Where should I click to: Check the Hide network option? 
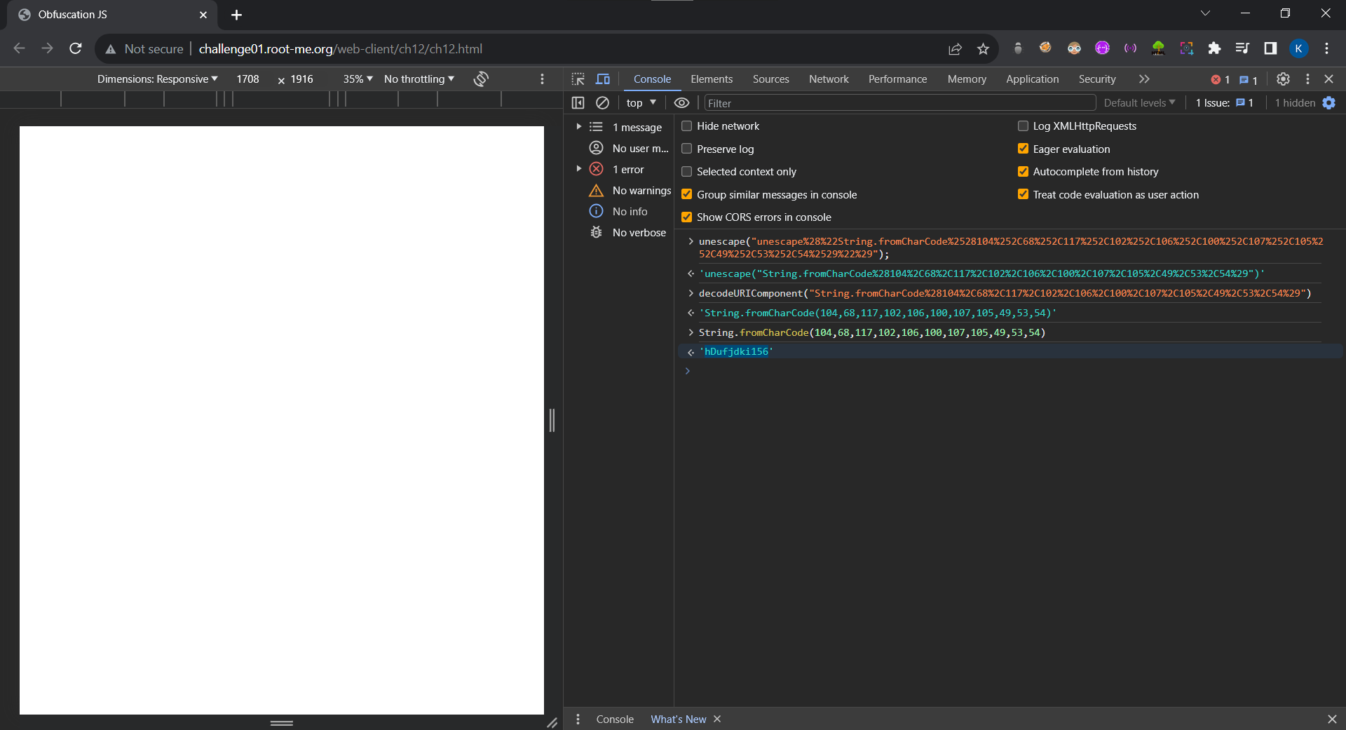pos(687,126)
